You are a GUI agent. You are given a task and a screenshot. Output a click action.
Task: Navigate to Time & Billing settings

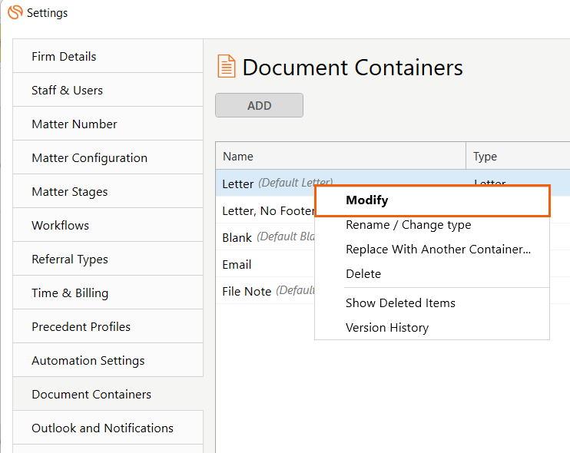pos(70,293)
